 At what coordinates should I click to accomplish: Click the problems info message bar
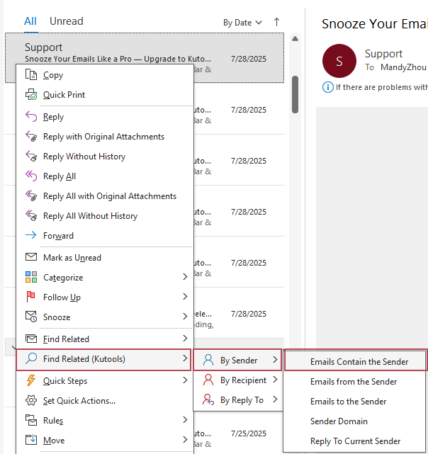[375, 87]
